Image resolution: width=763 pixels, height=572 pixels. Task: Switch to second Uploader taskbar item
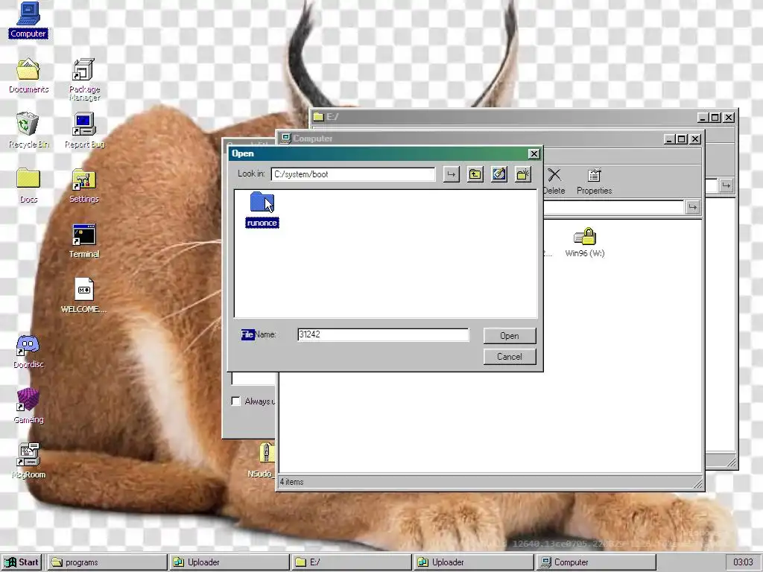pyautogui.click(x=473, y=562)
